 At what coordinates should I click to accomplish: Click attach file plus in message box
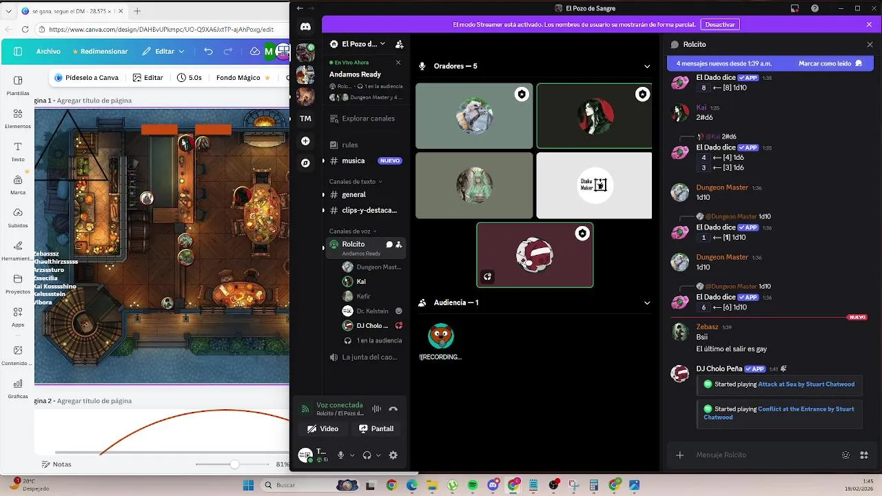679,455
